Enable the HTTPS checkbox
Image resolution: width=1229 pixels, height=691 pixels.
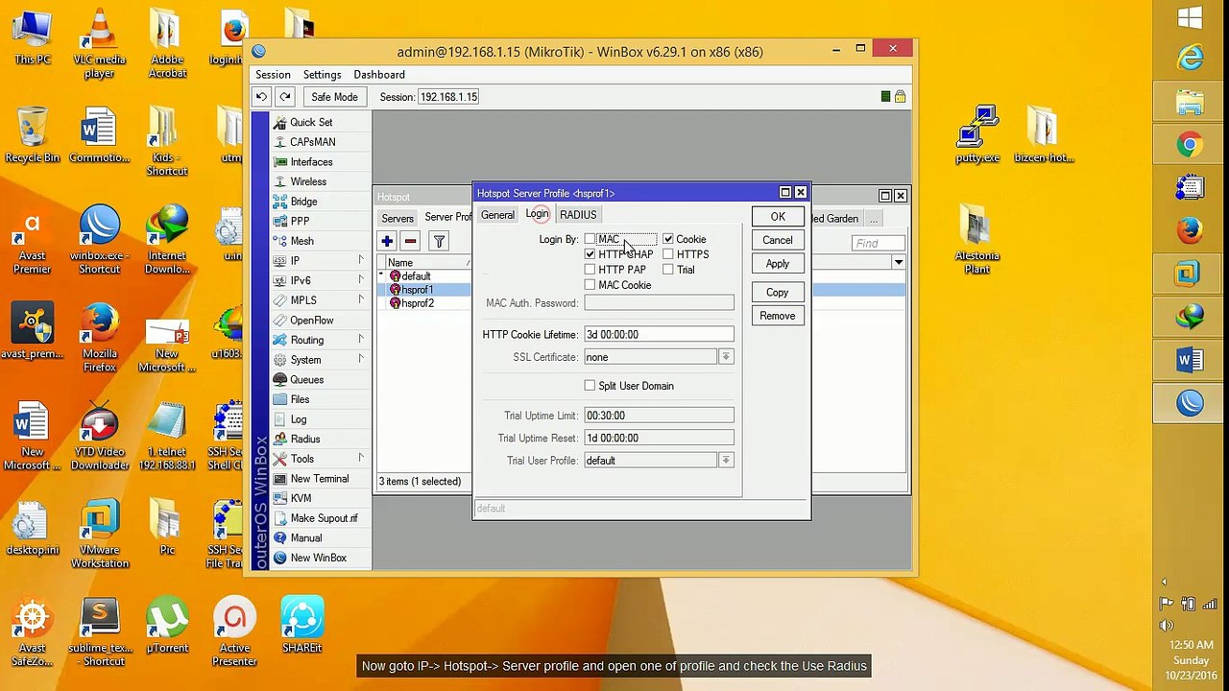click(668, 254)
